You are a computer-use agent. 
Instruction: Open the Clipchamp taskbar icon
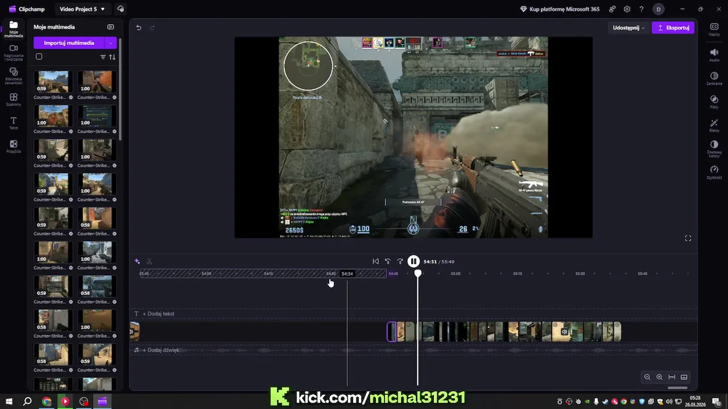click(102, 402)
